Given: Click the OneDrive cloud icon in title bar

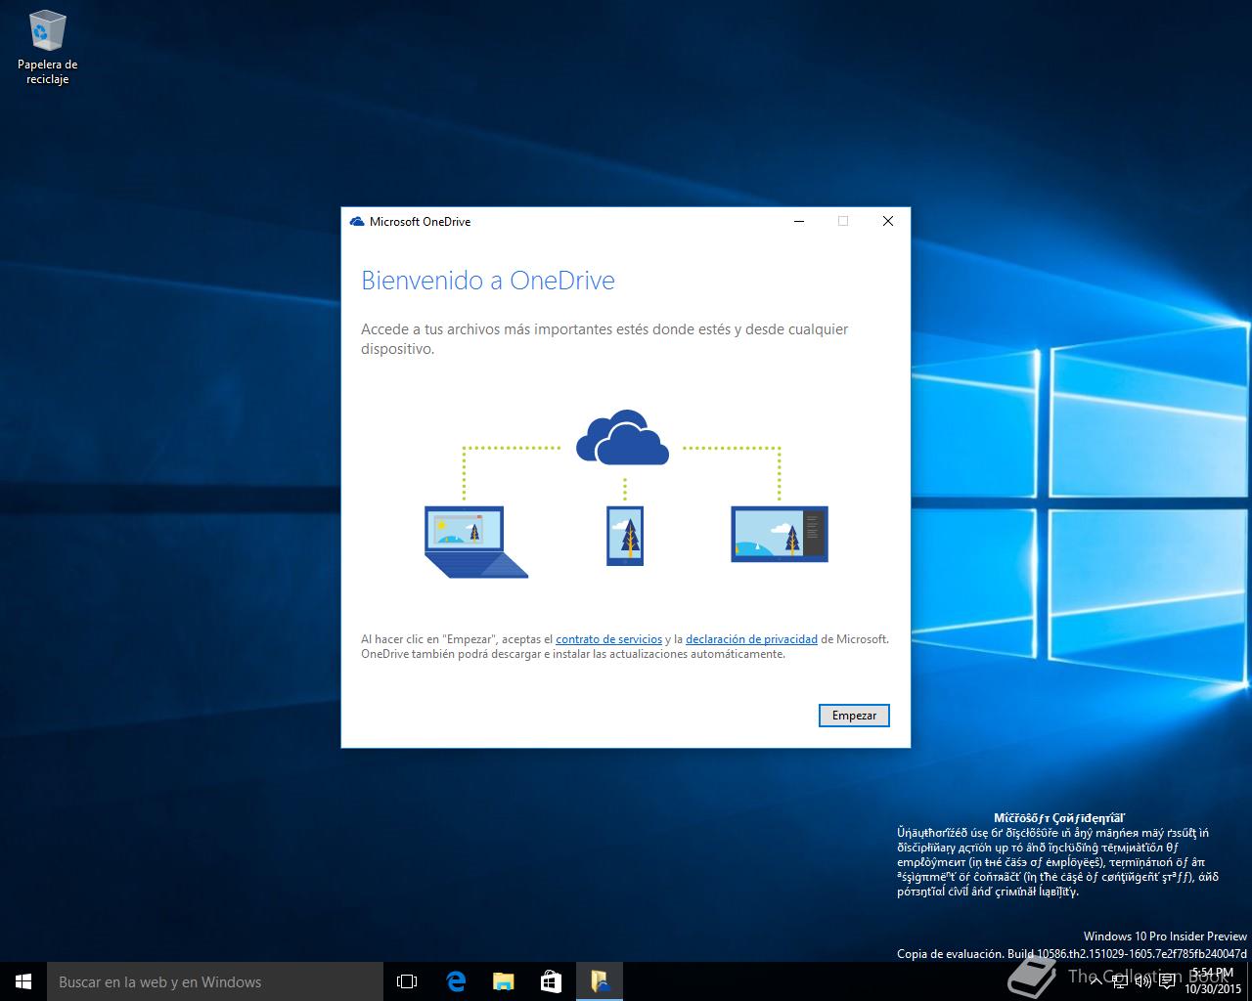Looking at the screenshot, I should pyautogui.click(x=357, y=222).
